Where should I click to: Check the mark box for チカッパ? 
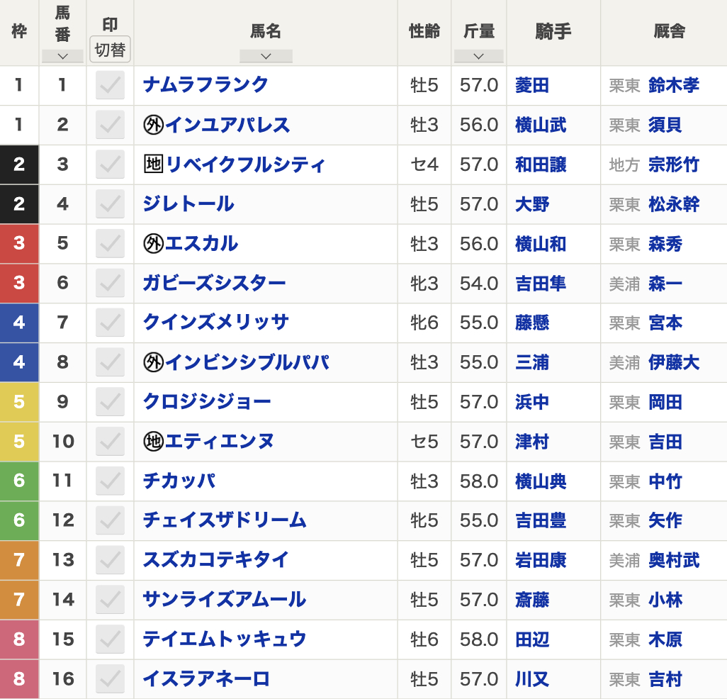click(111, 481)
